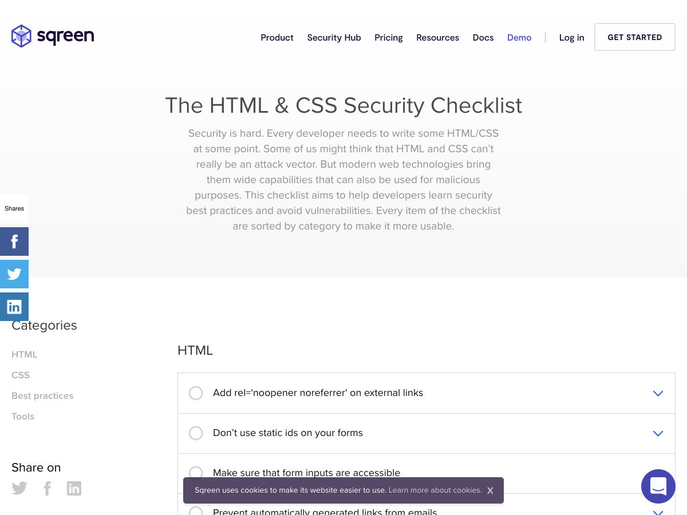Go to Pricing in navigation
Image resolution: width=687 pixels, height=515 pixels.
pos(389,38)
